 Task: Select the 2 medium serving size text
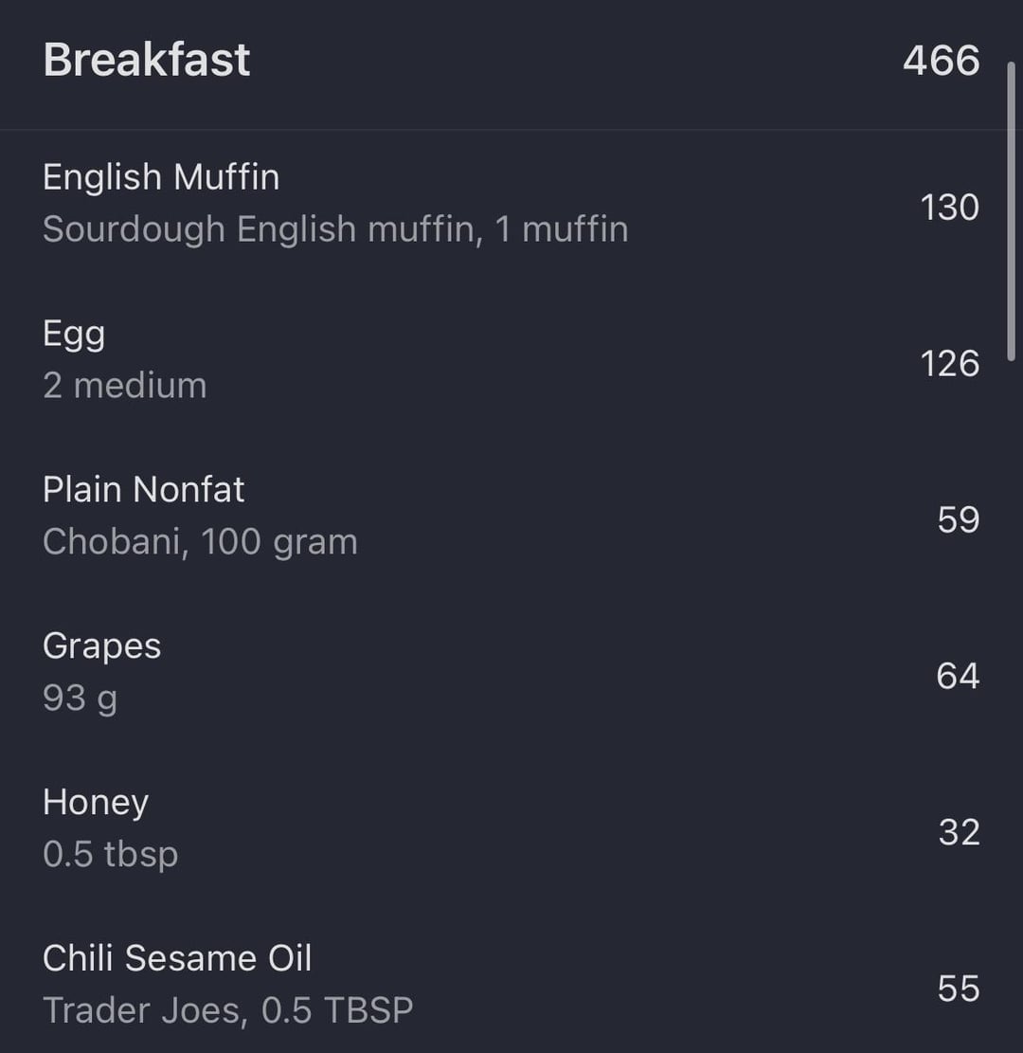click(125, 386)
